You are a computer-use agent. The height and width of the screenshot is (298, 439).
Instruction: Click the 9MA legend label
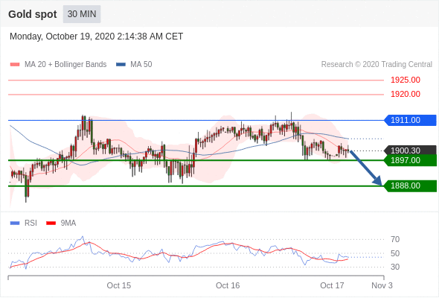(x=68, y=223)
